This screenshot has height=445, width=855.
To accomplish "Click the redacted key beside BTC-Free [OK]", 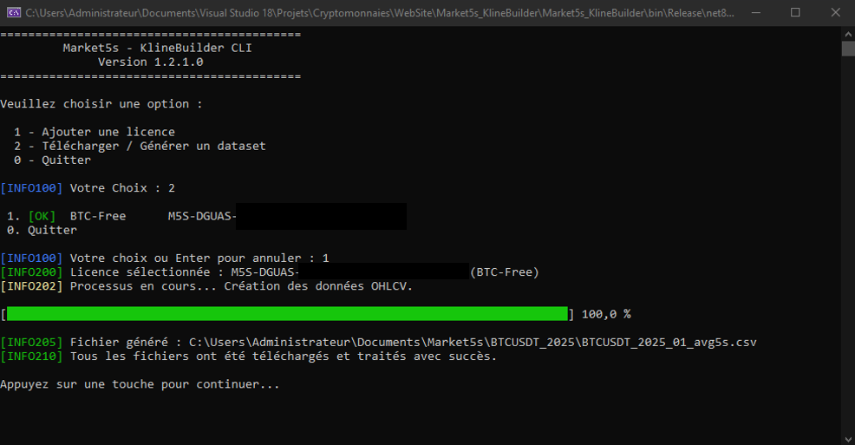I will pos(320,216).
